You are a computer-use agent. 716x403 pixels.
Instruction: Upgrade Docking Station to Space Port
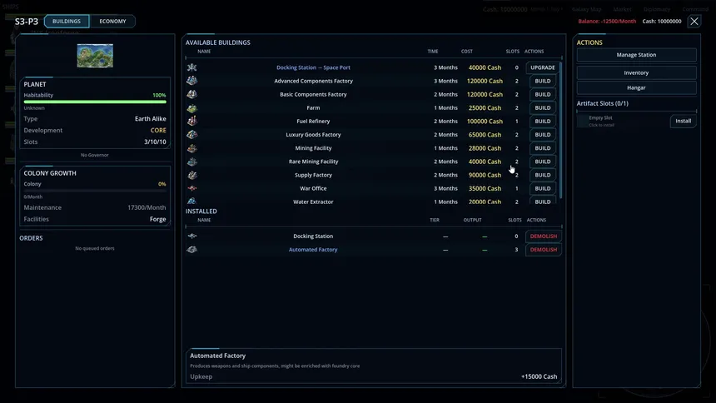543,67
